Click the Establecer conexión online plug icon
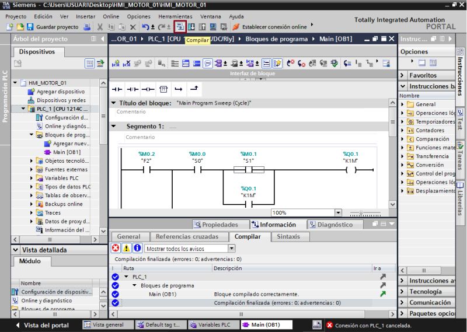This screenshot has width=467, height=332. [236, 27]
